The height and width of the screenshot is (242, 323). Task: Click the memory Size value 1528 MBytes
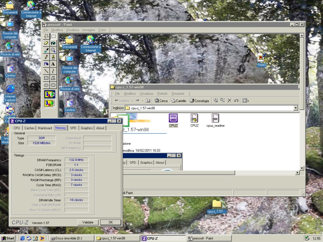point(41,143)
